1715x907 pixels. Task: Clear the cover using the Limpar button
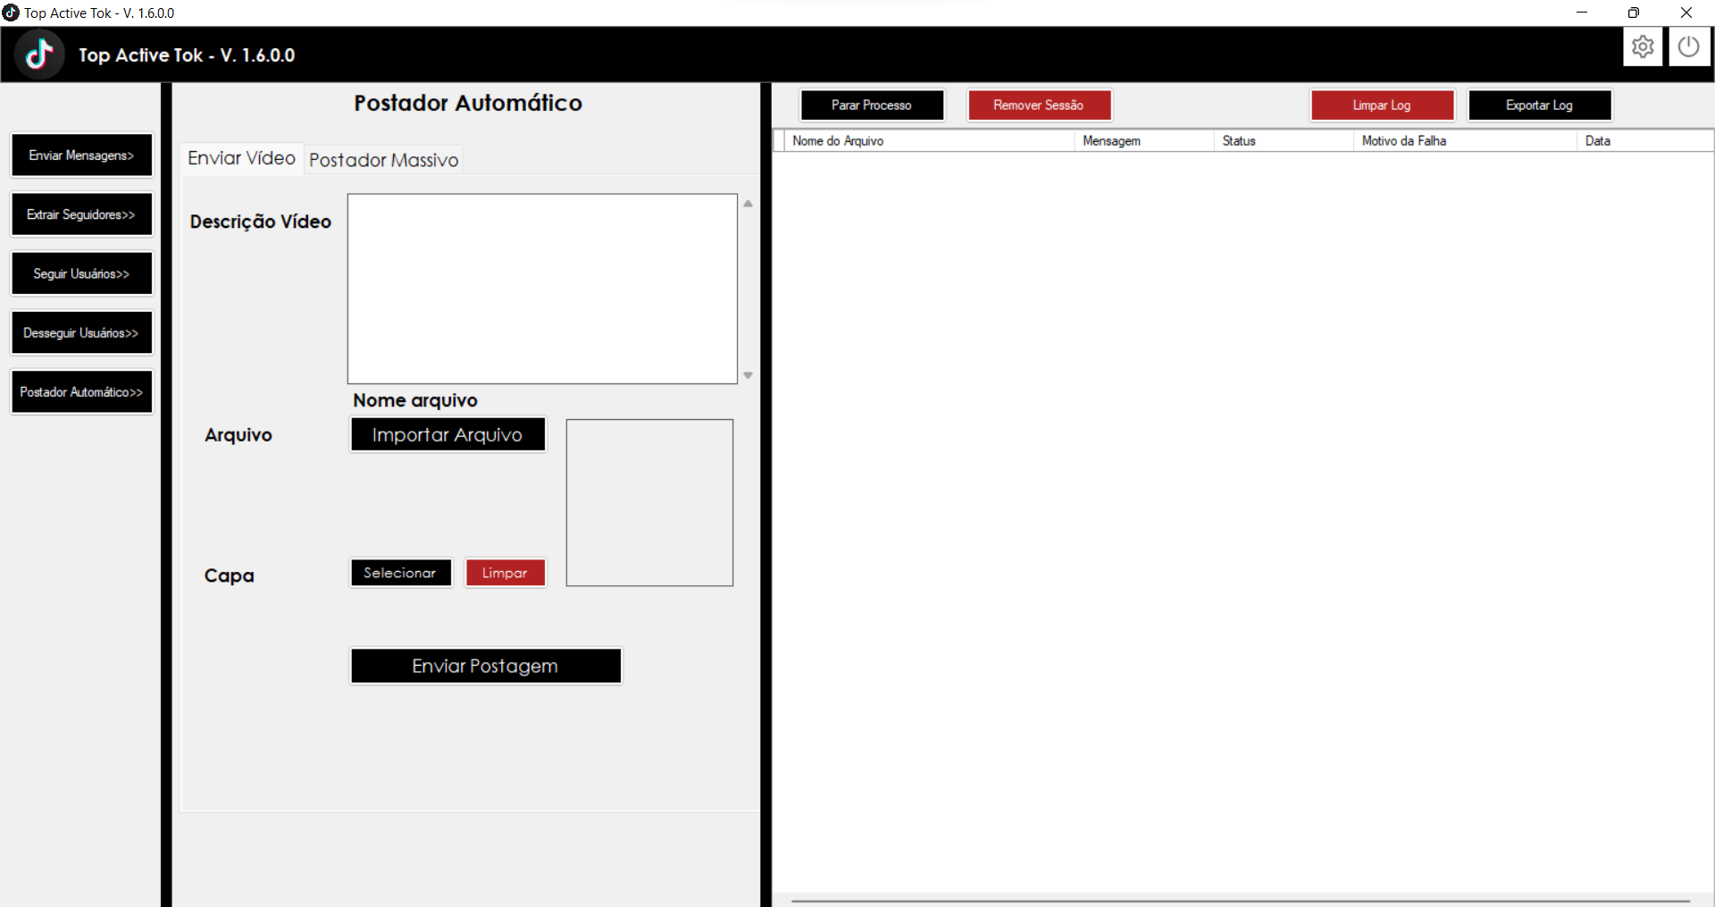click(x=505, y=572)
